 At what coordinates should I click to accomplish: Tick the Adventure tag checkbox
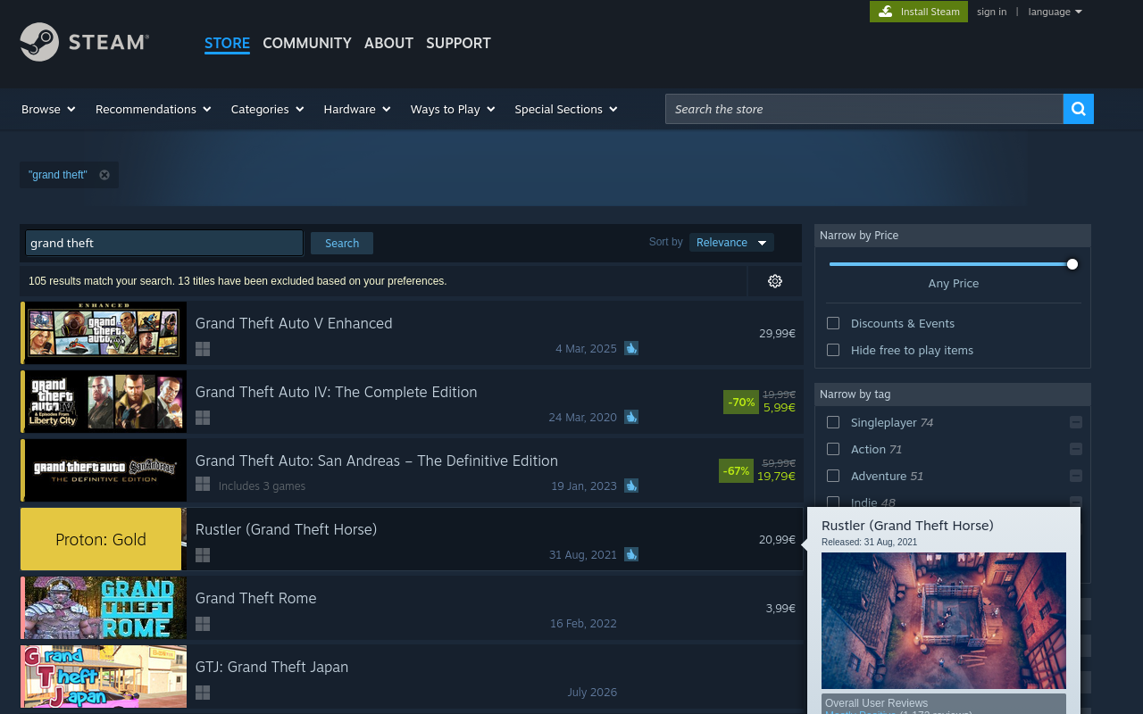point(833,476)
